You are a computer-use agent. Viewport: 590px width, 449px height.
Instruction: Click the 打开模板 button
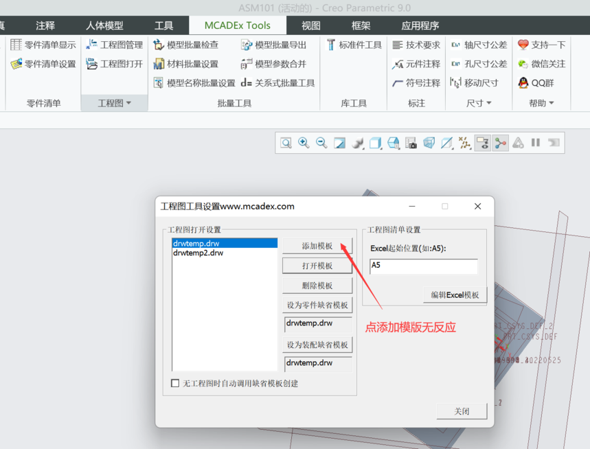tap(317, 266)
